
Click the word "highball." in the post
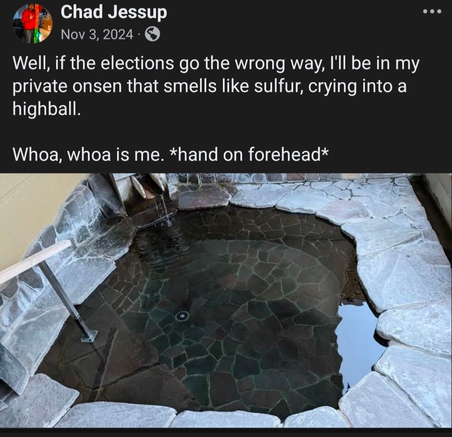click(46, 109)
